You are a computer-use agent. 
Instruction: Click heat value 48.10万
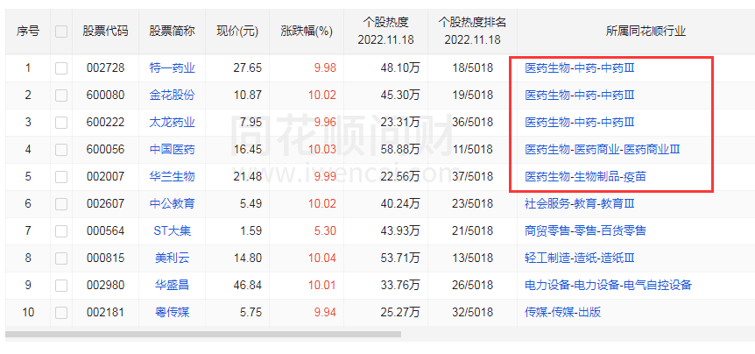[399, 68]
